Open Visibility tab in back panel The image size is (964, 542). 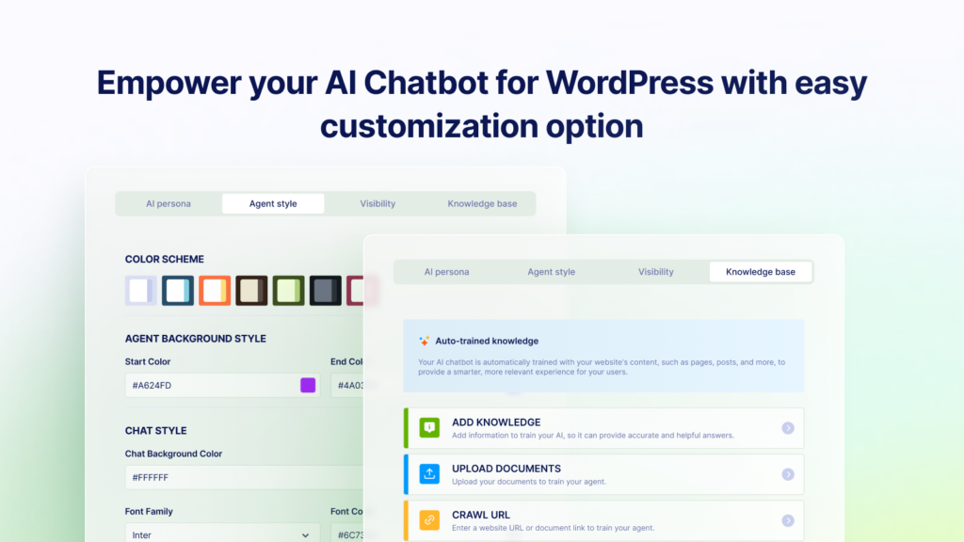[378, 203]
